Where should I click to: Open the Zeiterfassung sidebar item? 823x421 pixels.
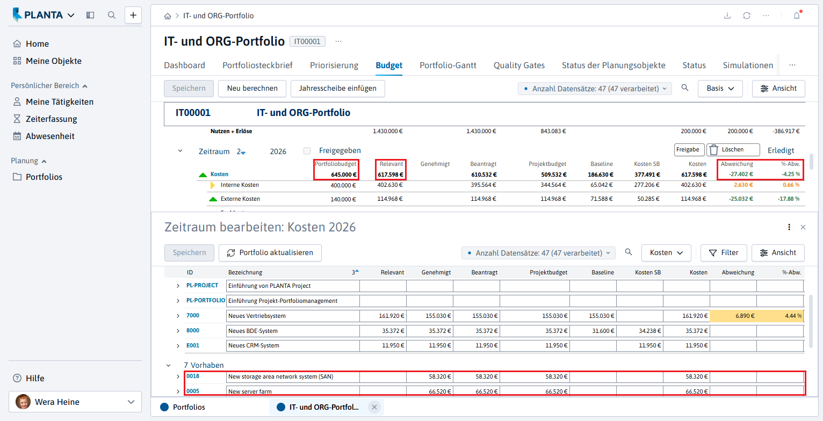click(x=45, y=119)
